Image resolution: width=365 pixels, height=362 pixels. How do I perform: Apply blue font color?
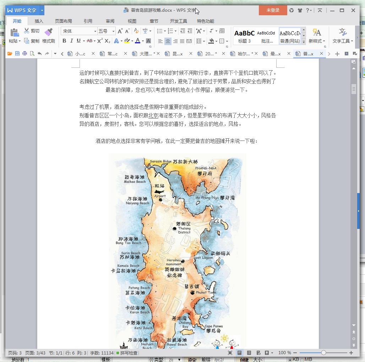coord(138,41)
